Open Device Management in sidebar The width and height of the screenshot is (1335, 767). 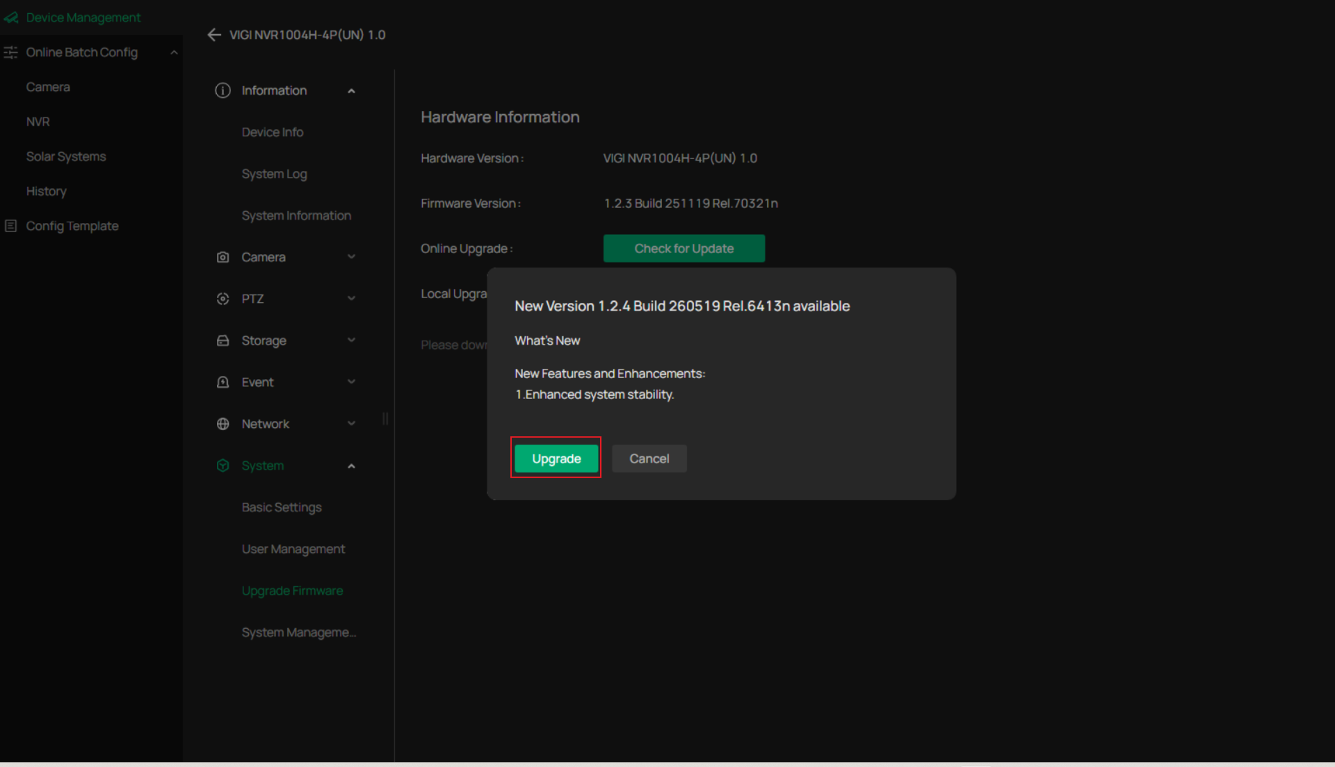(x=83, y=18)
